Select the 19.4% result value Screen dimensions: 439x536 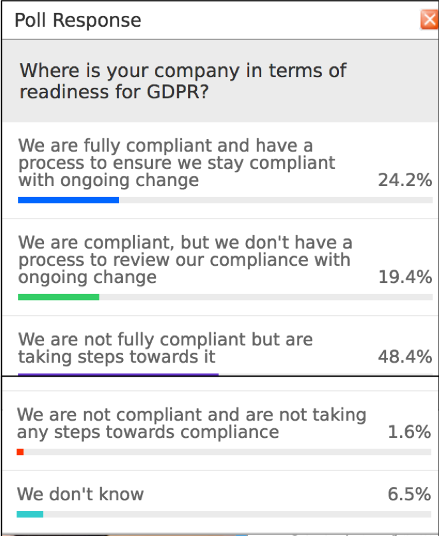(x=405, y=277)
